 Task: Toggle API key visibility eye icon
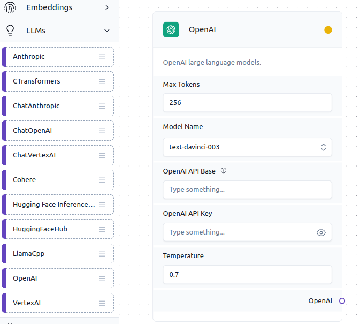click(321, 232)
